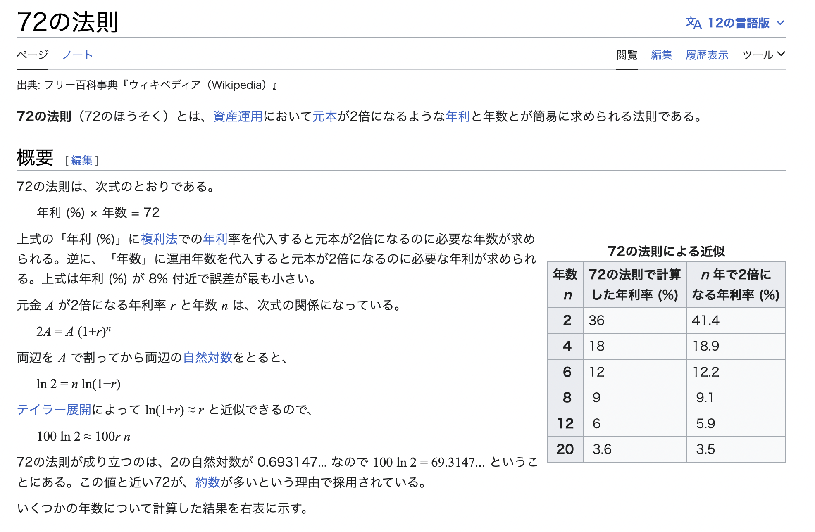Click the 年数 n column header

[565, 285]
